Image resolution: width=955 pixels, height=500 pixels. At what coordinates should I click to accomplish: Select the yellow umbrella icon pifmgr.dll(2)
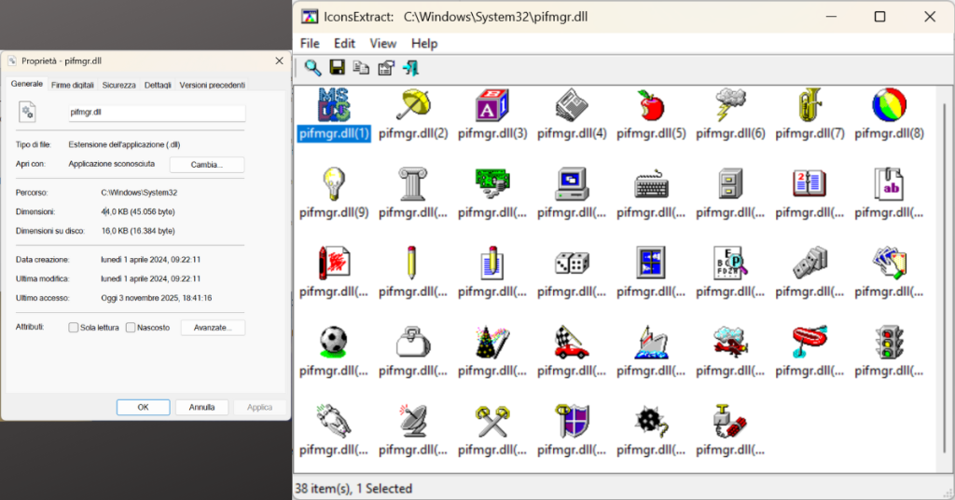(x=412, y=105)
